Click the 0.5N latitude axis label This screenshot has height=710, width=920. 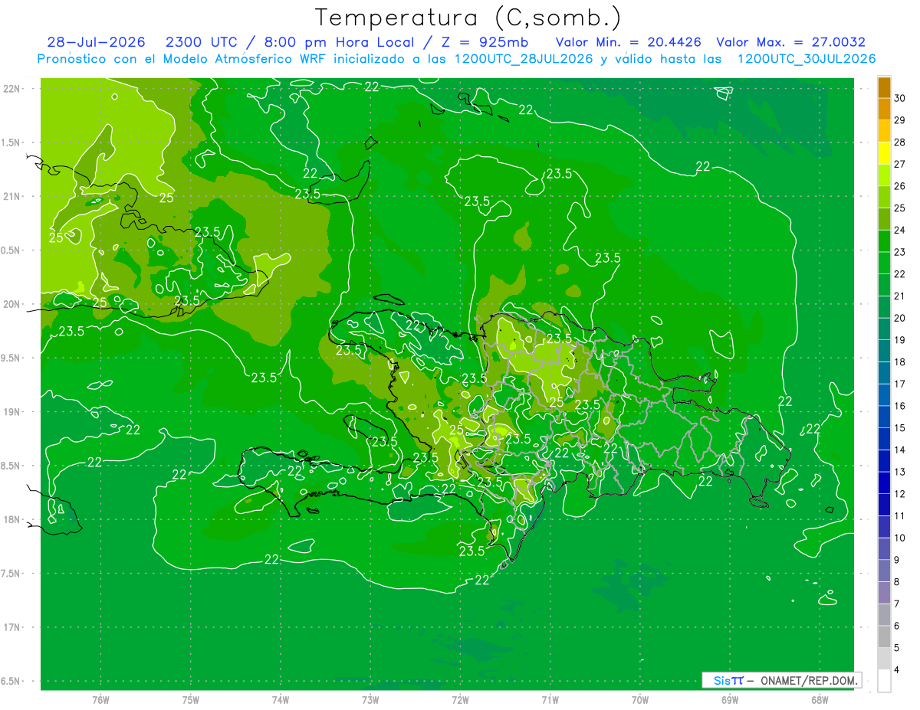click(x=12, y=250)
